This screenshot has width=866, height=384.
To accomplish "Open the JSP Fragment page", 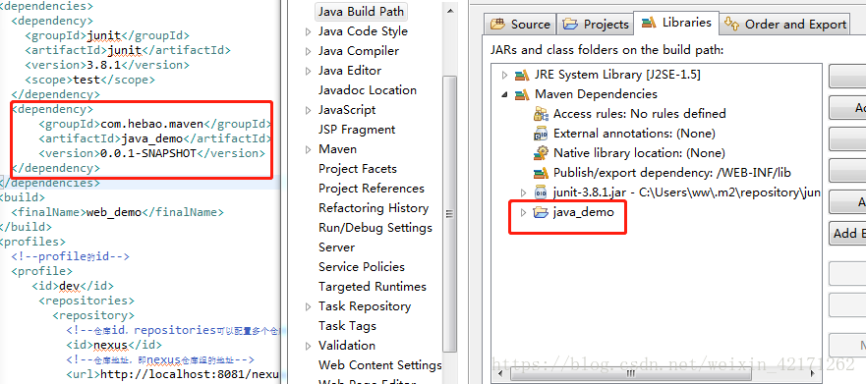I will click(357, 130).
